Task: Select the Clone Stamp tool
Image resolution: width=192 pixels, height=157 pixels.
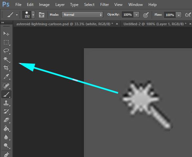Action: (x=6, y=103)
